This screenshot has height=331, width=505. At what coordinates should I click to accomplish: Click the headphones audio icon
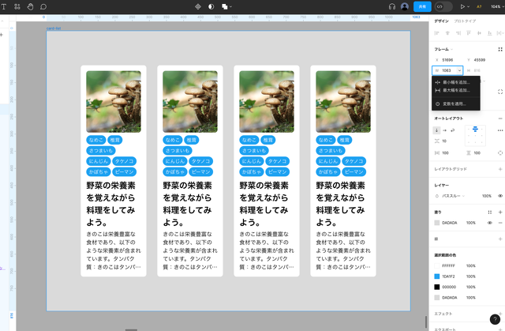tap(392, 6)
